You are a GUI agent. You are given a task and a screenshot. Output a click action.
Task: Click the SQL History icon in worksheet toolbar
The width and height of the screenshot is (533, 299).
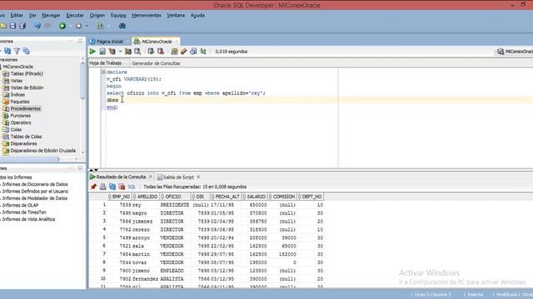[193, 51]
